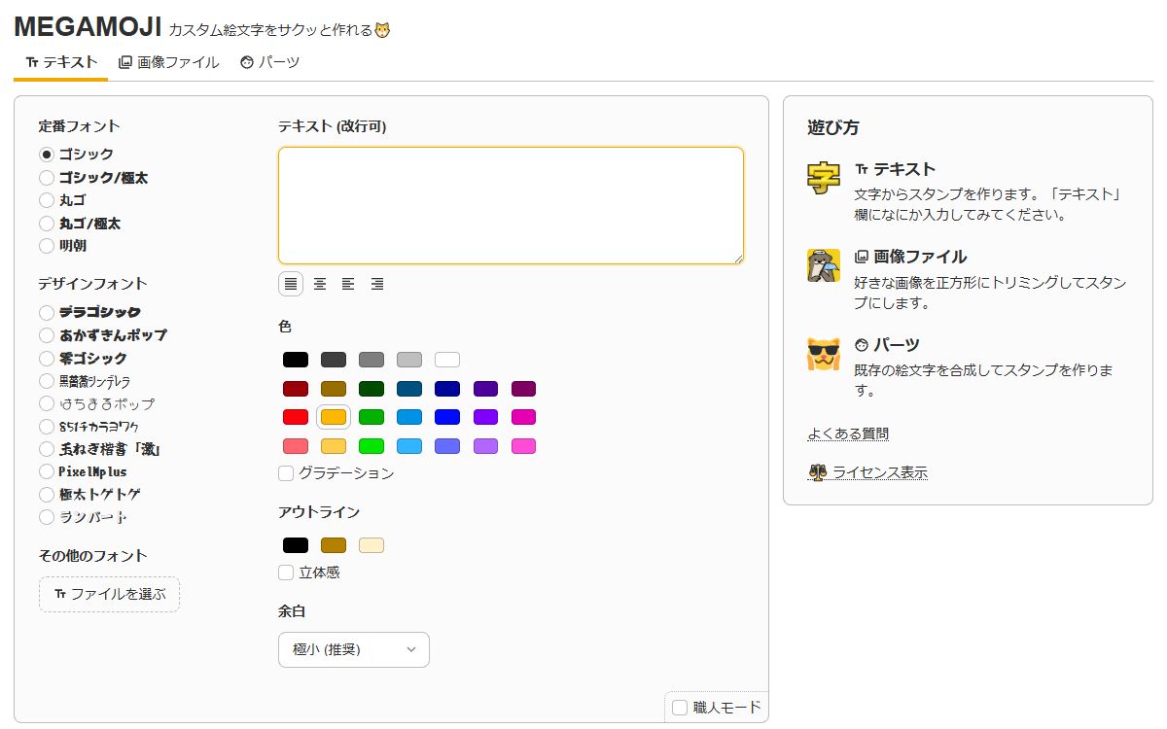This screenshot has height=729, width=1167.
Task: Open the よくある質問 link
Action: [848, 434]
